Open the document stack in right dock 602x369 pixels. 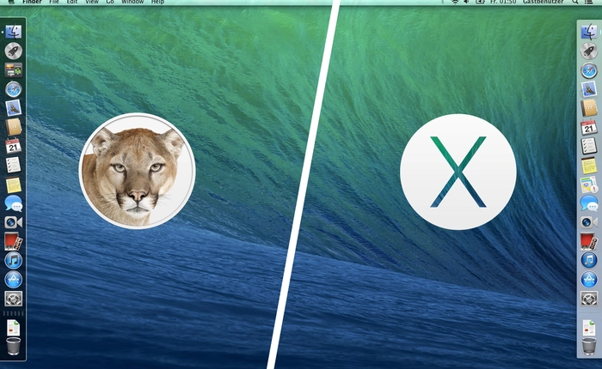(x=589, y=328)
